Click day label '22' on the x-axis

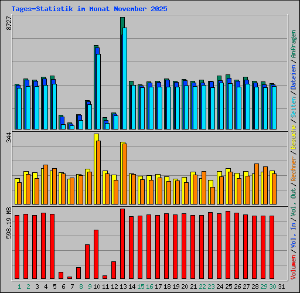pos(202,287)
